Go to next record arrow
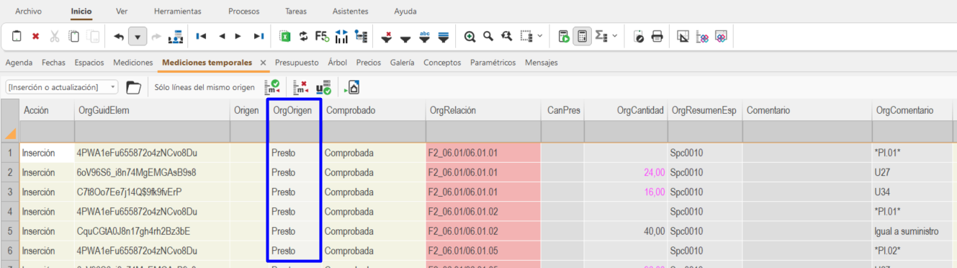The image size is (957, 268). pos(238,36)
